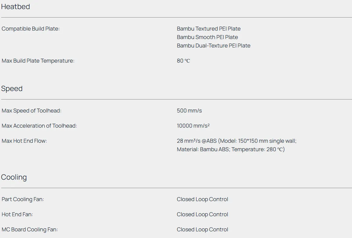Click Bambu Textured PEI Plate text

(x=209, y=29)
